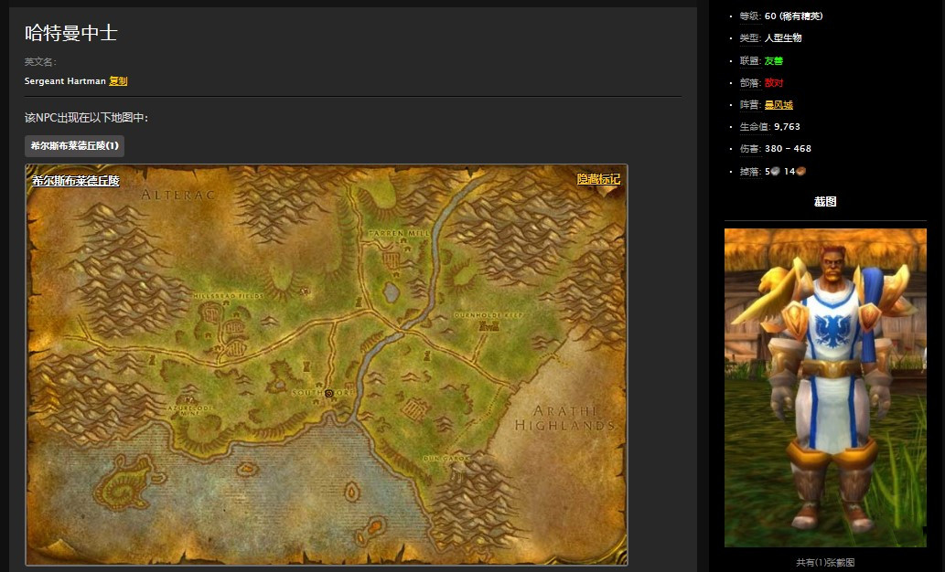Open the 希尔斯布莱德丘陵 zone title link on map
Image resolution: width=945 pixels, height=572 pixels.
75,181
